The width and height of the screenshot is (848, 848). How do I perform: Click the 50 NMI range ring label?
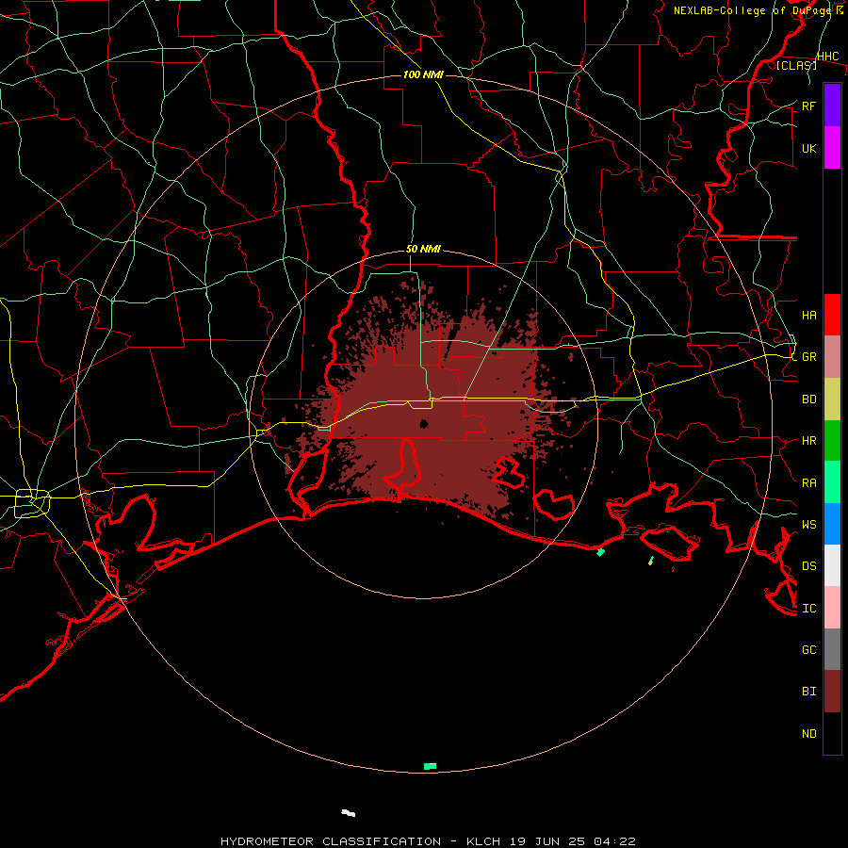pyautogui.click(x=423, y=249)
